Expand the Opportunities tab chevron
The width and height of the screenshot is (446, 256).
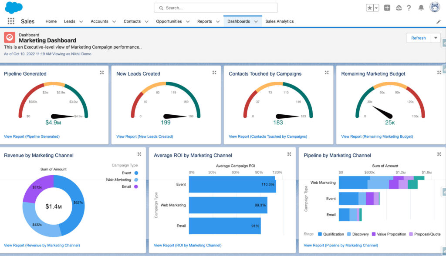(x=188, y=21)
